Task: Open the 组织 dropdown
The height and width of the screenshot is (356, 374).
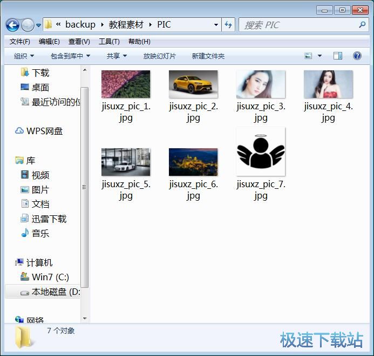Action: coord(24,56)
